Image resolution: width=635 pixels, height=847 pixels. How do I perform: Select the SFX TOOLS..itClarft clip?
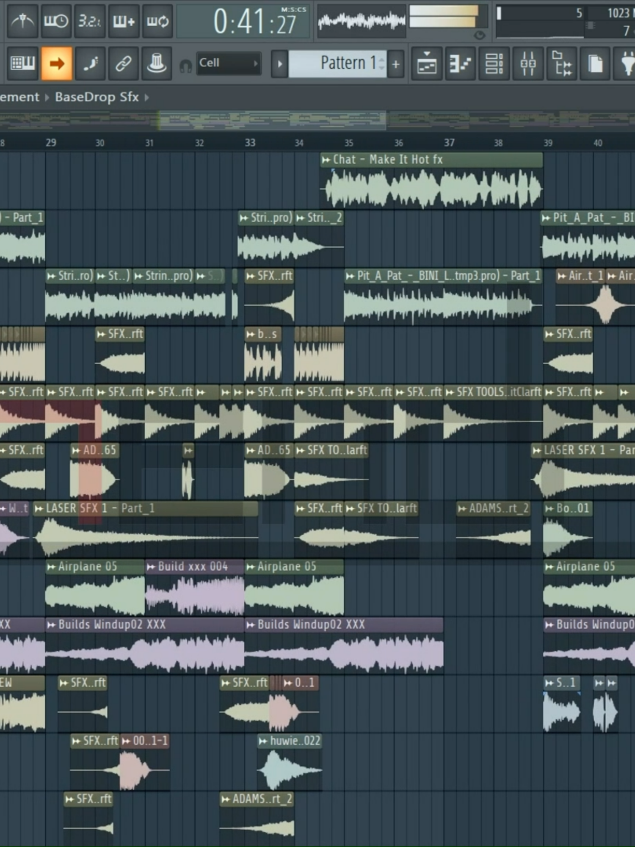tap(493, 413)
